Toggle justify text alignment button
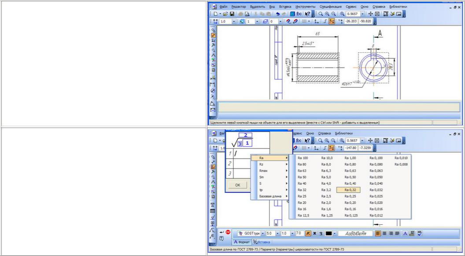This screenshot has height=256, width=465. tap(397, 234)
